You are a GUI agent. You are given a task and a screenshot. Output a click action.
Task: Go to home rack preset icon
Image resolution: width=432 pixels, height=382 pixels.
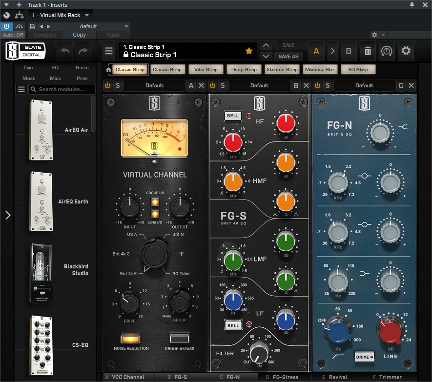click(108, 70)
